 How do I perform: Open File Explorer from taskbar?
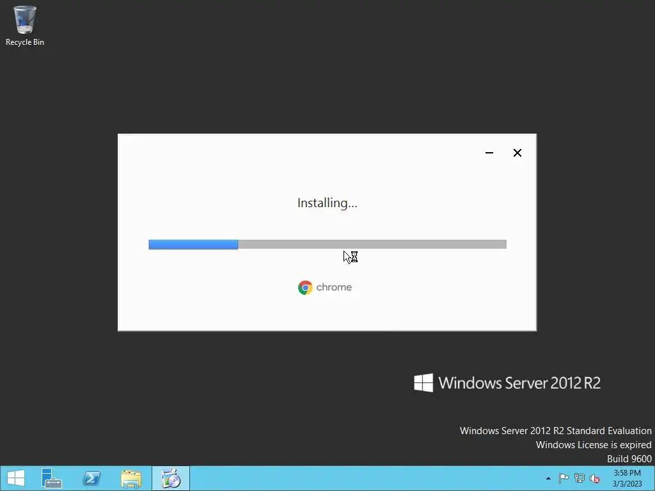point(131,478)
